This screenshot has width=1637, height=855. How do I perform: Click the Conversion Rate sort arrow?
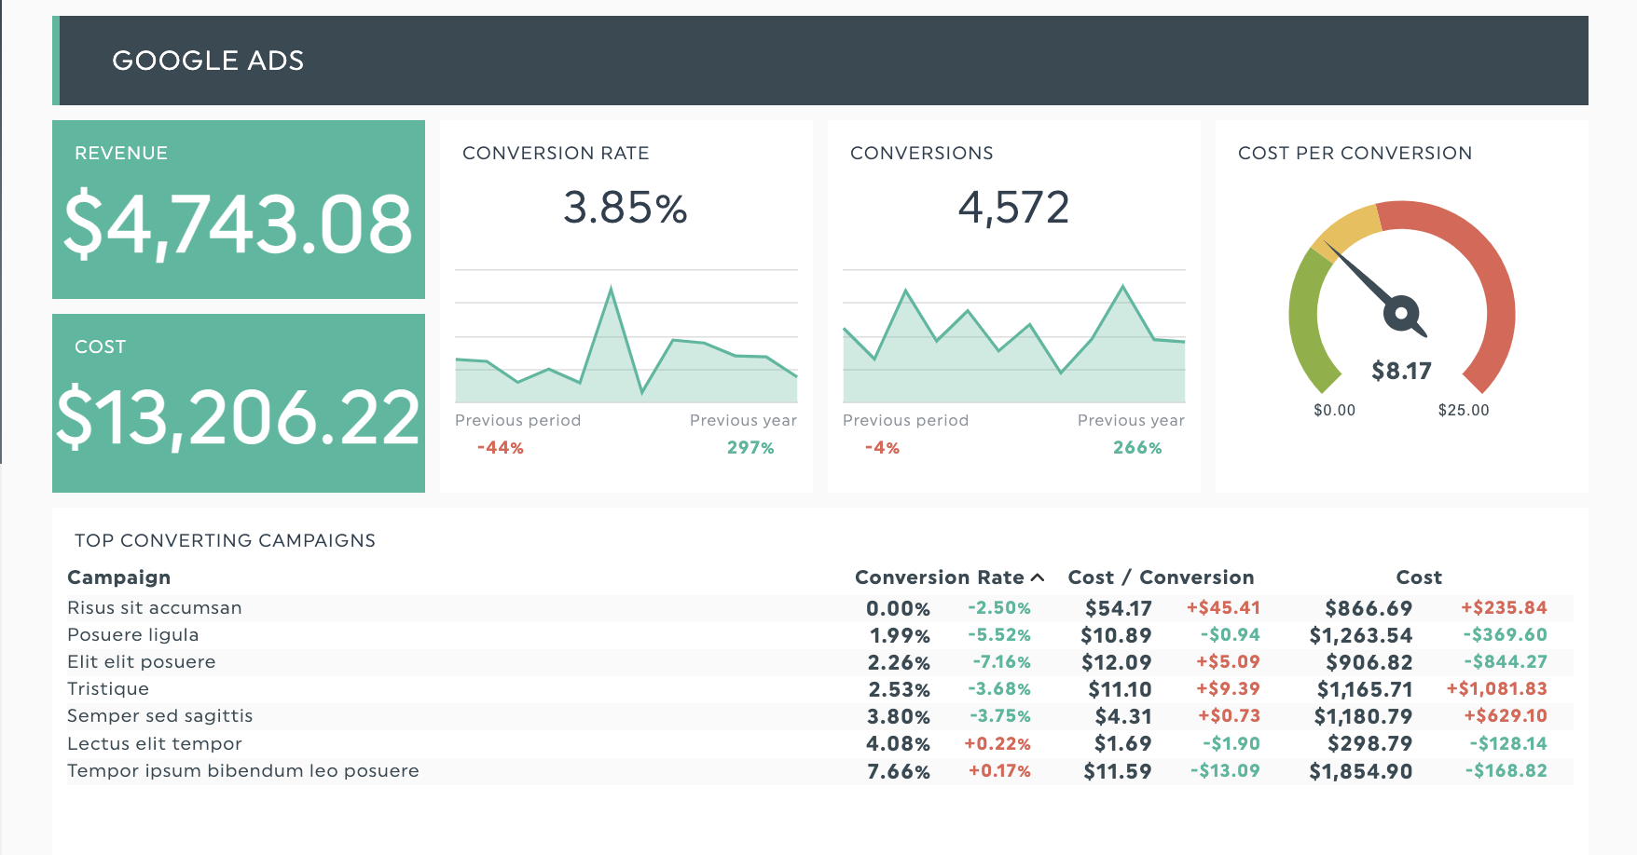[1038, 578]
